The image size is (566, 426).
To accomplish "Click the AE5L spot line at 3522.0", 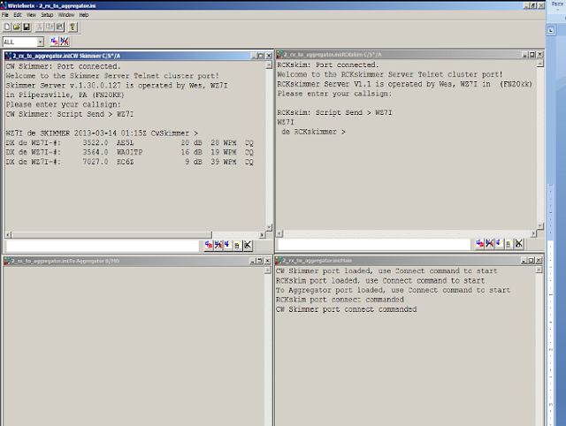I will pyautogui.click(x=130, y=143).
